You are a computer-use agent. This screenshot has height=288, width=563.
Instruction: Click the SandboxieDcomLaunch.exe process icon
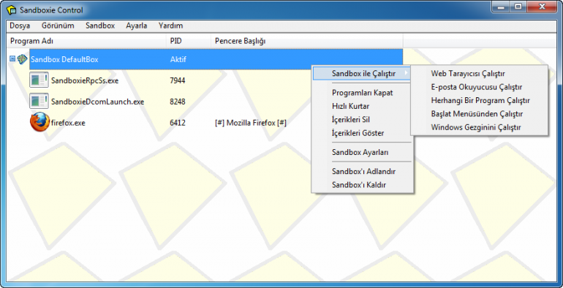coord(39,102)
